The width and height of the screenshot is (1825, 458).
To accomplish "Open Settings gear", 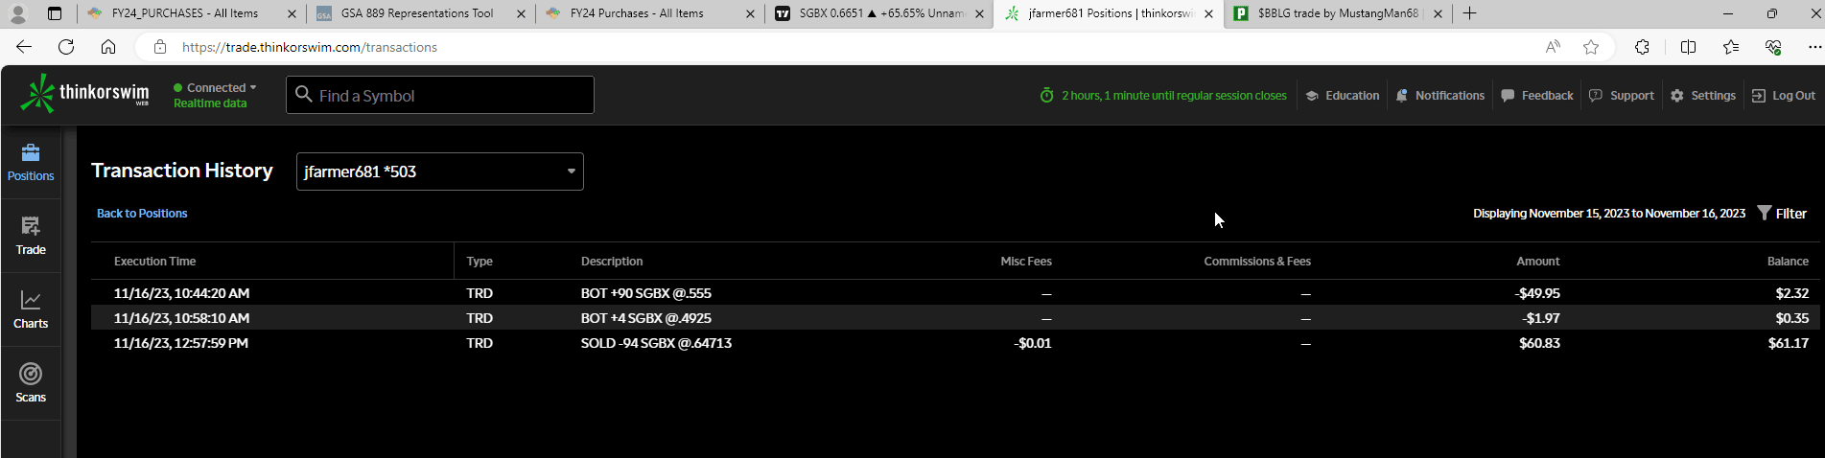I will (1703, 96).
